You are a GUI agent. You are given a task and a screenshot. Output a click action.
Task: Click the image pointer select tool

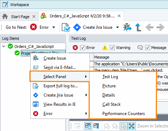[x=96, y=126]
